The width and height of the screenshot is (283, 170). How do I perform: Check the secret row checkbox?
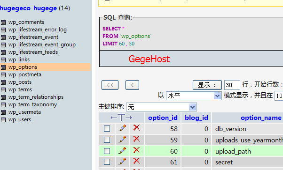[x=107, y=162]
